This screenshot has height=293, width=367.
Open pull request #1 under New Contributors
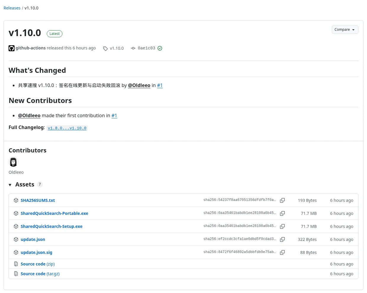(114, 115)
